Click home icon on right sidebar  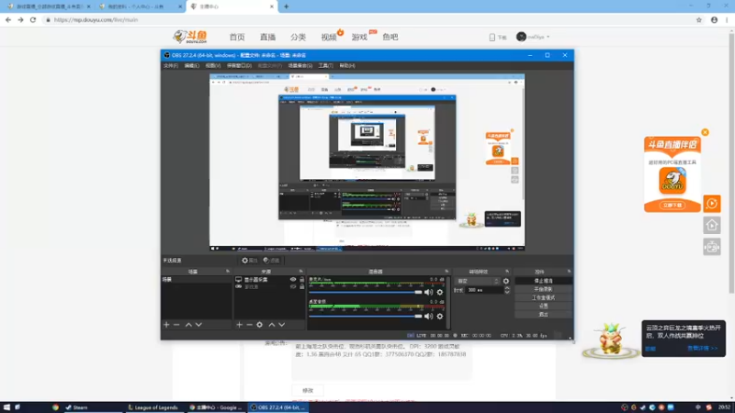712,225
